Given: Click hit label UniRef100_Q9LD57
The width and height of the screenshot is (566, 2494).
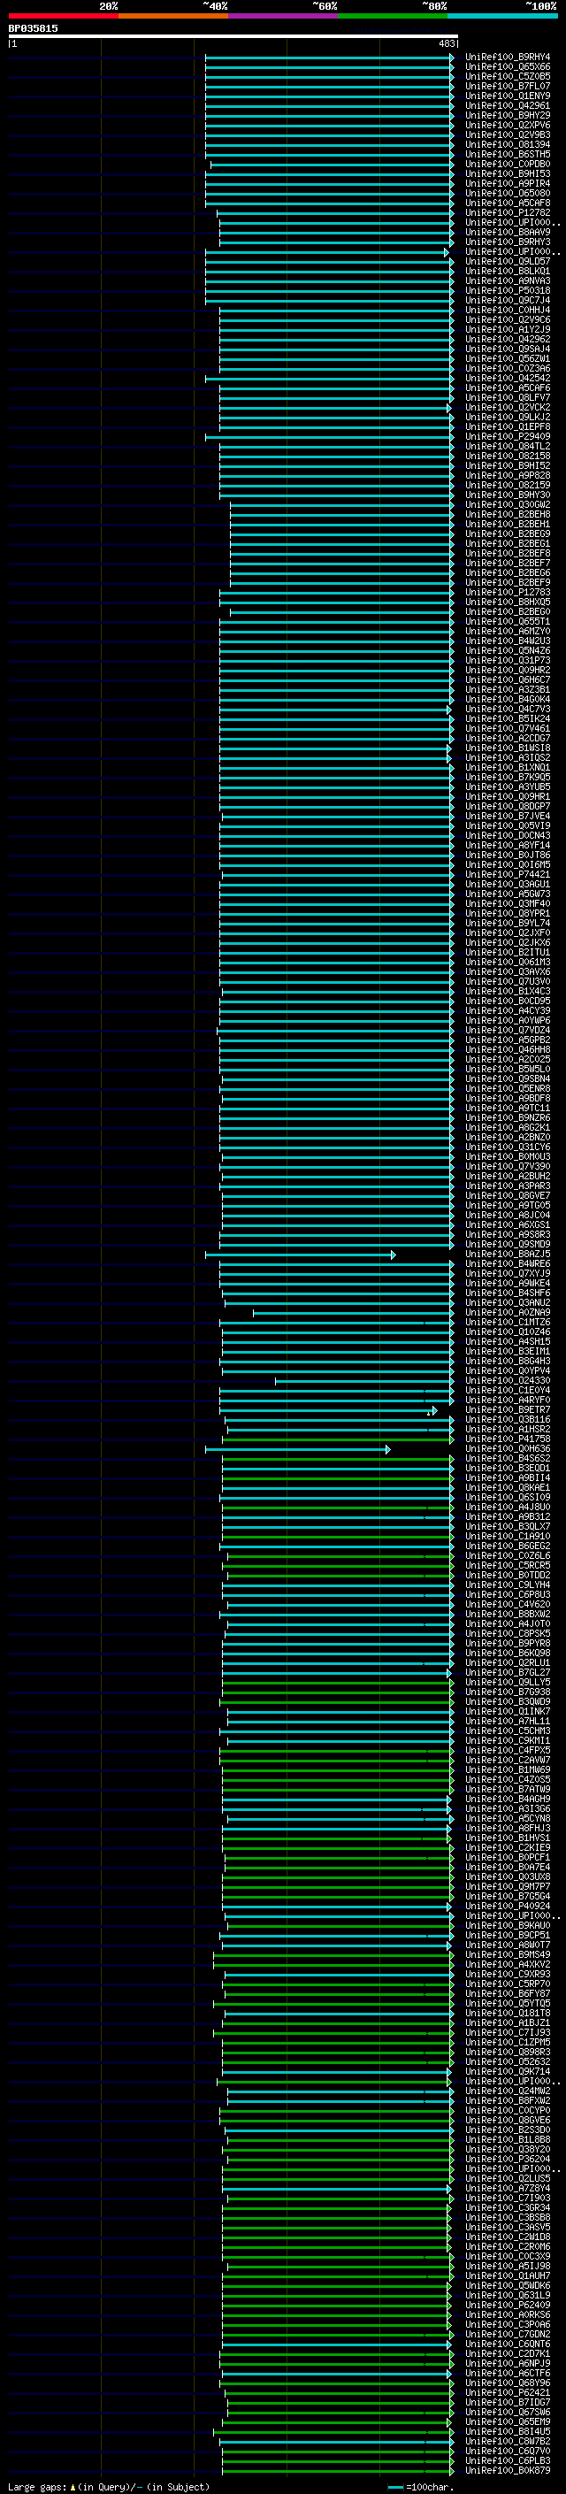Looking at the screenshot, I should pyautogui.click(x=508, y=261).
